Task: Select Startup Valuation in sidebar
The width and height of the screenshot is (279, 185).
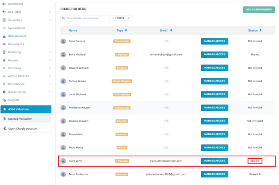Action: tap(26, 119)
